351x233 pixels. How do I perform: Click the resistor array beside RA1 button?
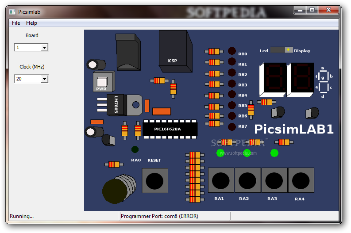(195, 177)
